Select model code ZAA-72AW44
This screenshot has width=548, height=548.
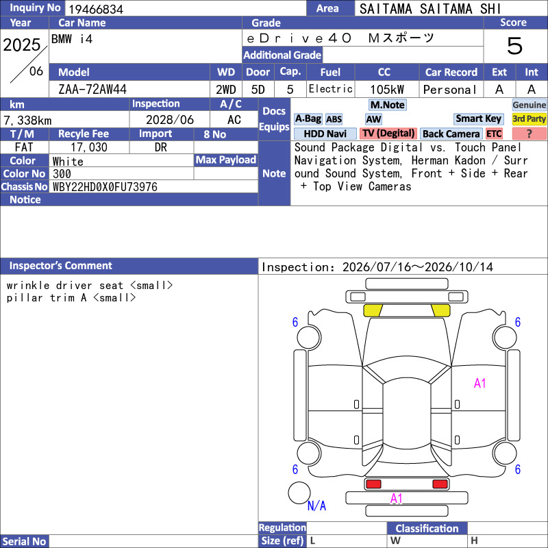pyautogui.click(x=92, y=90)
